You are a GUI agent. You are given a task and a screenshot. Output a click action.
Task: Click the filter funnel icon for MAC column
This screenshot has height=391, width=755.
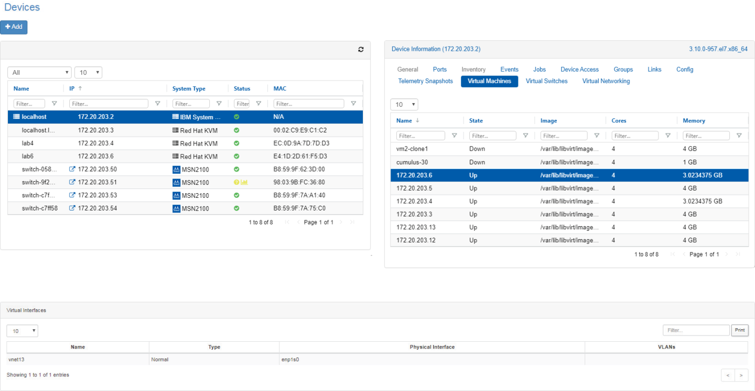click(x=353, y=104)
